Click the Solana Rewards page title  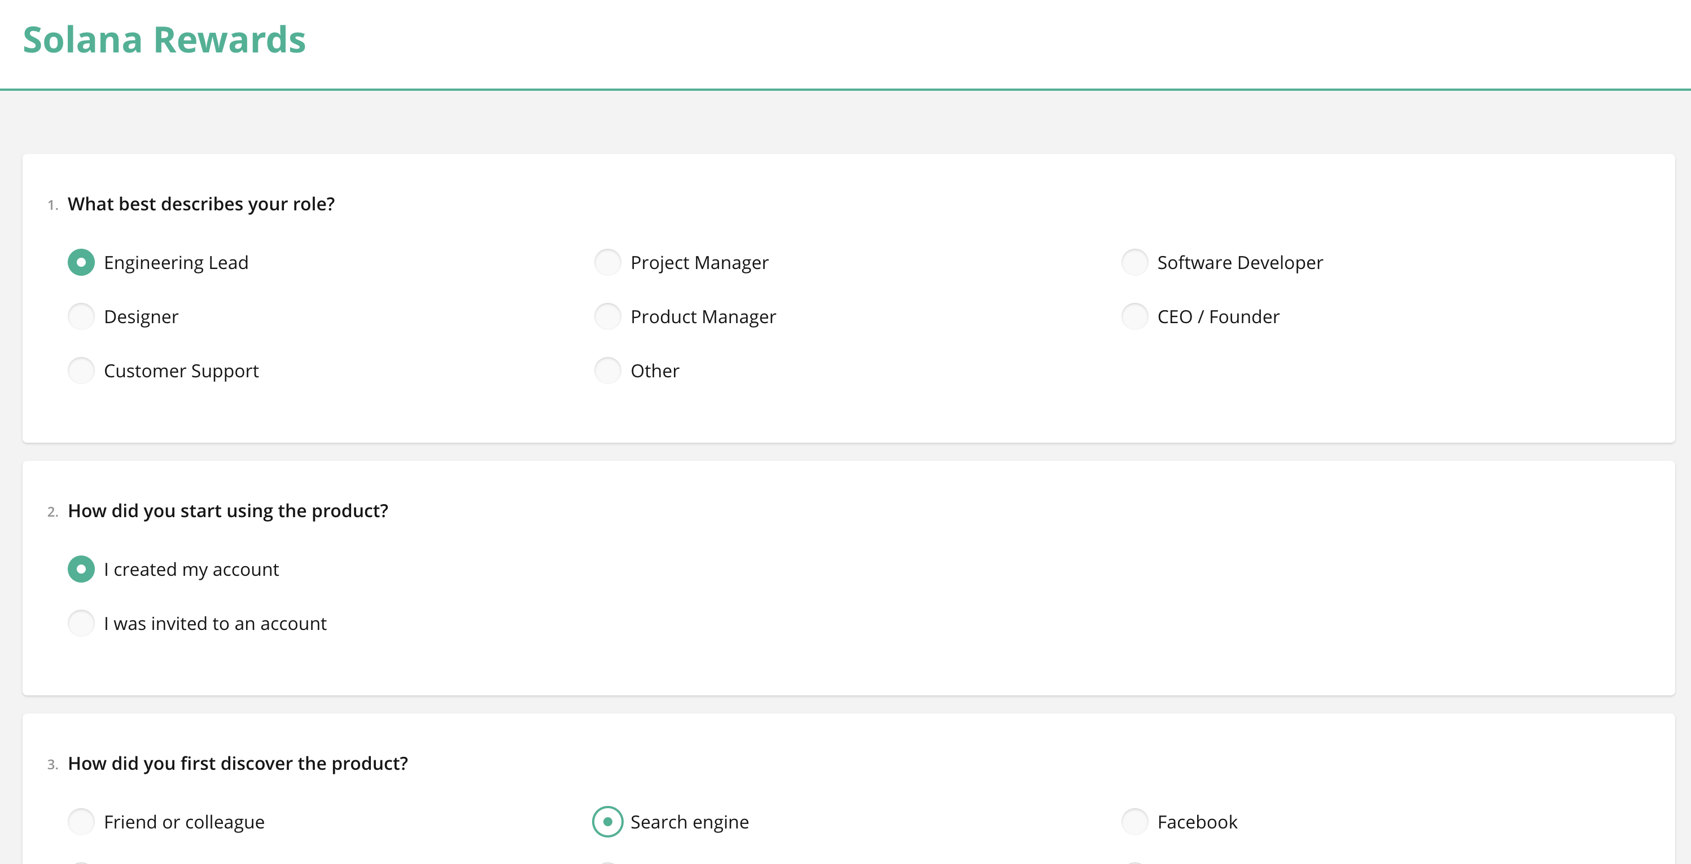(164, 40)
